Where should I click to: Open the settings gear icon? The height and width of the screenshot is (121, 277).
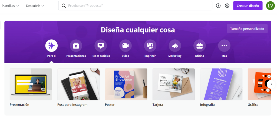227,6
